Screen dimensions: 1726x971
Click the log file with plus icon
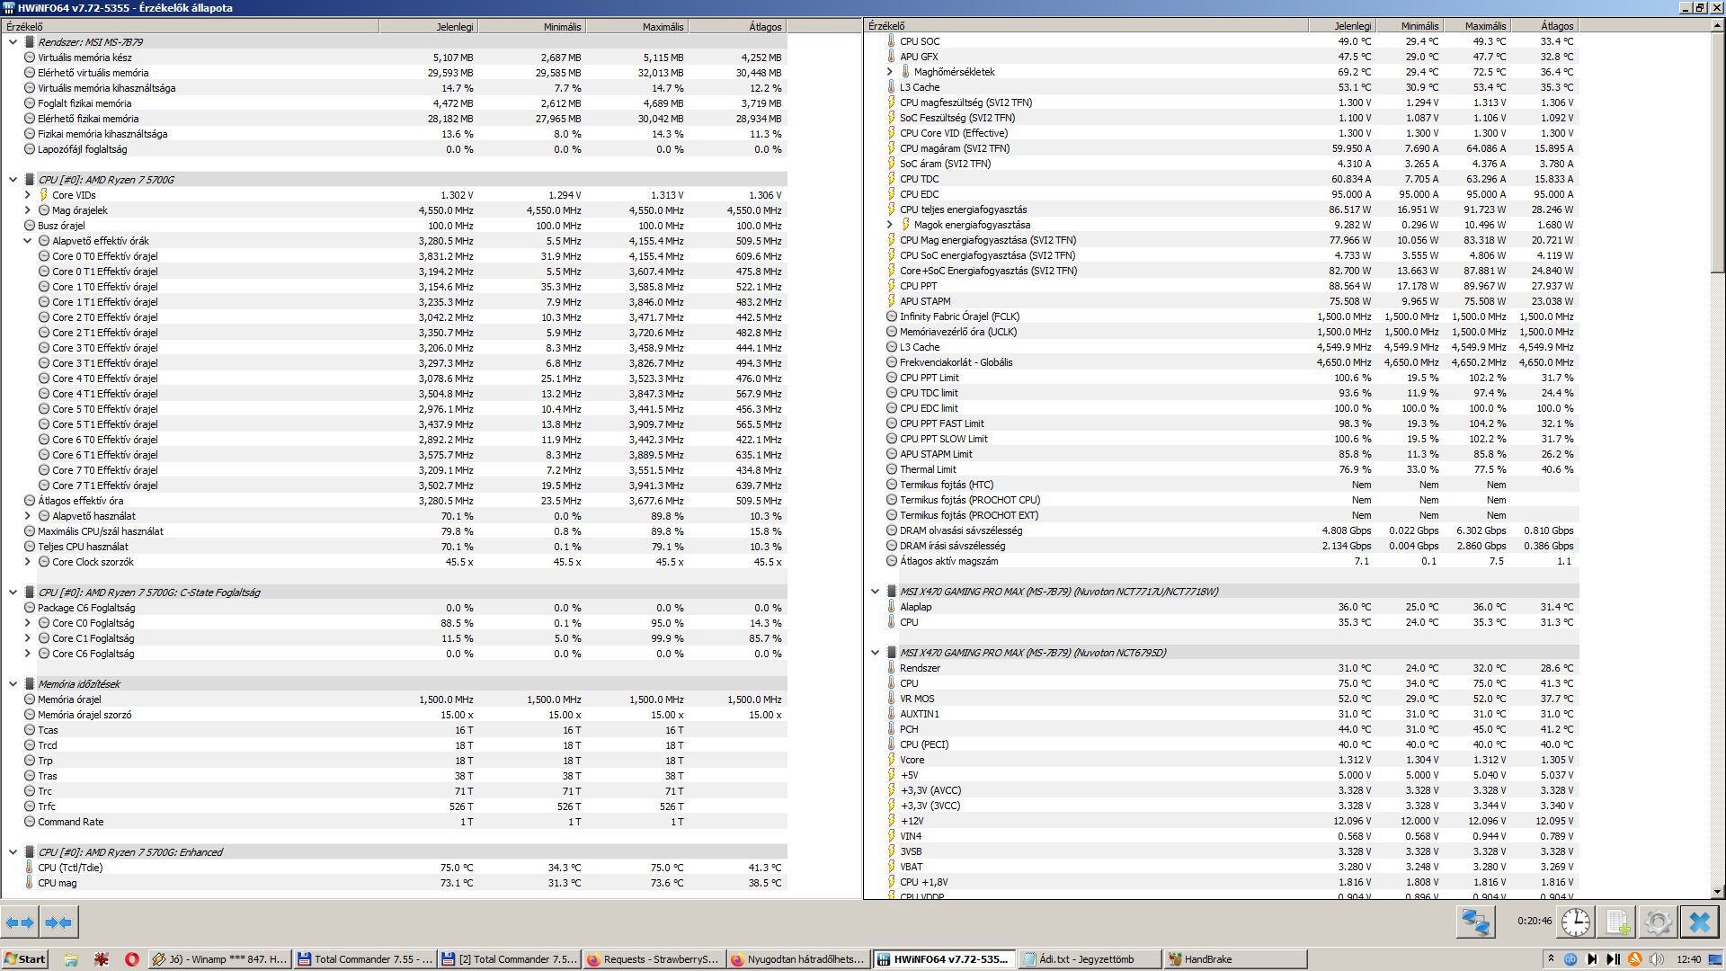click(x=1617, y=922)
